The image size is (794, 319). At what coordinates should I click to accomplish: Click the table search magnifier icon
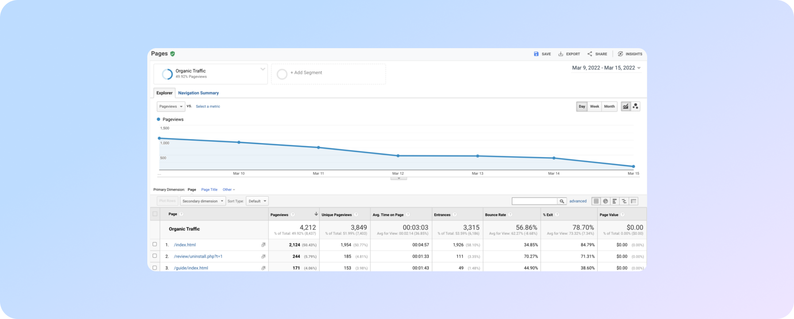(562, 201)
